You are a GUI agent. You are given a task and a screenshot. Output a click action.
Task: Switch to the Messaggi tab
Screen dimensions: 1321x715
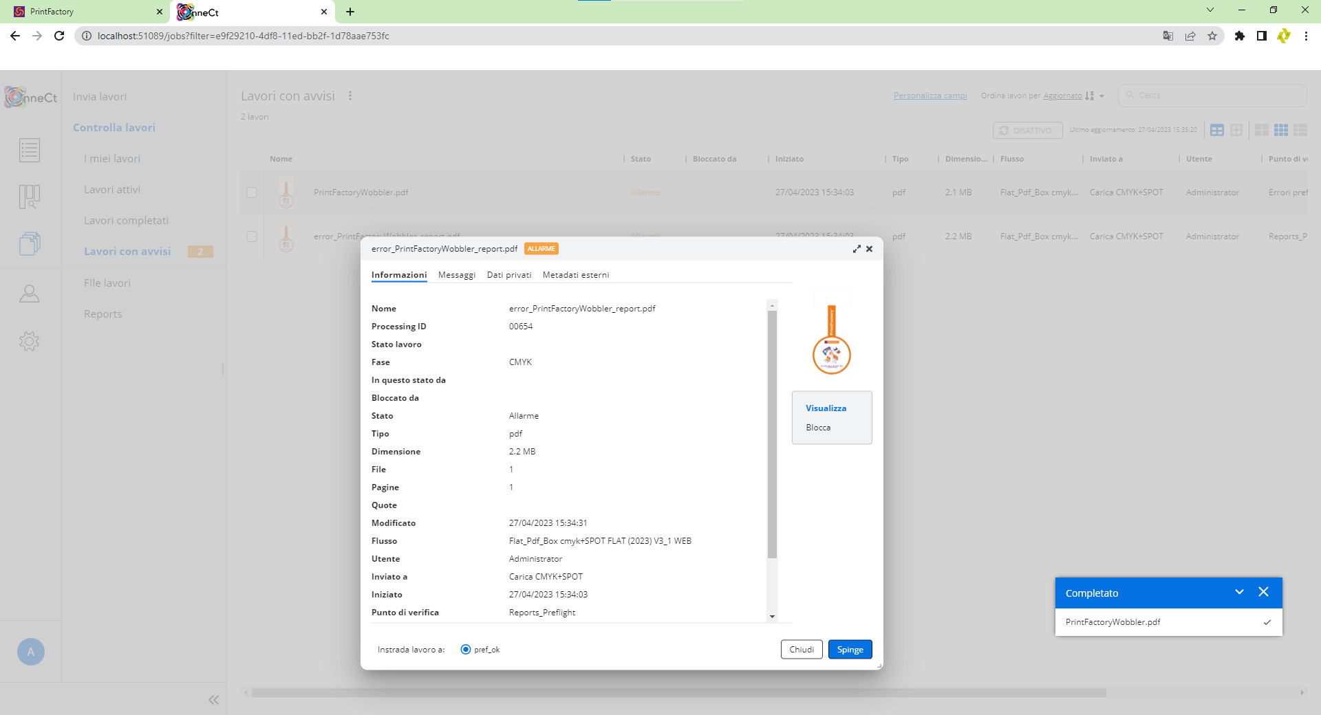click(x=457, y=275)
